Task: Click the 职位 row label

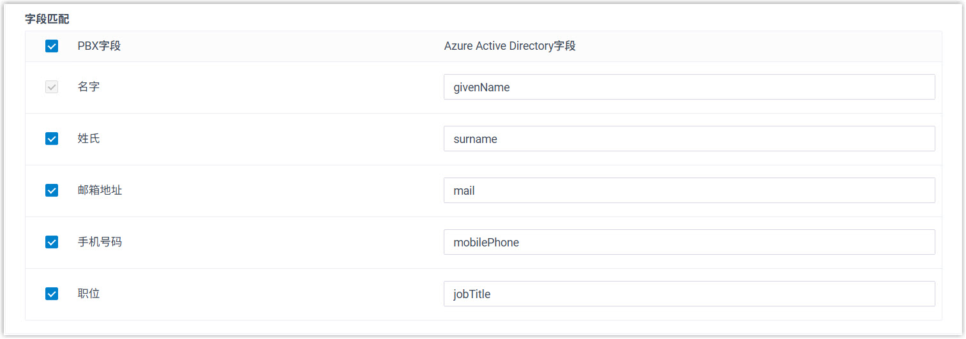Action: [89, 294]
